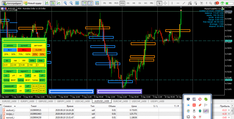Switch to line chart icon
234x119 pixels.
click(x=59, y=3)
